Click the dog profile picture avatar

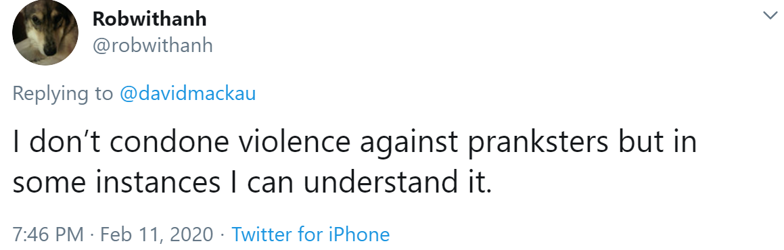click(x=45, y=32)
